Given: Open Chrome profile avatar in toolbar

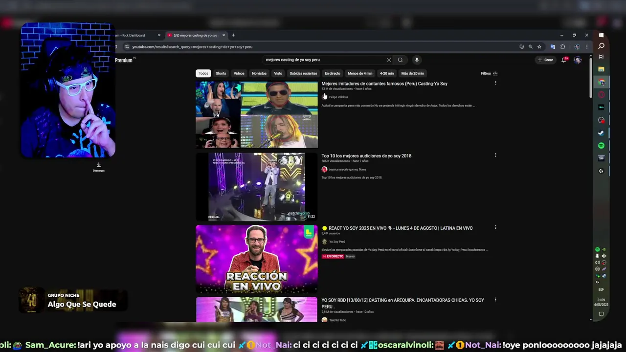Looking at the screenshot, I should point(577,47).
